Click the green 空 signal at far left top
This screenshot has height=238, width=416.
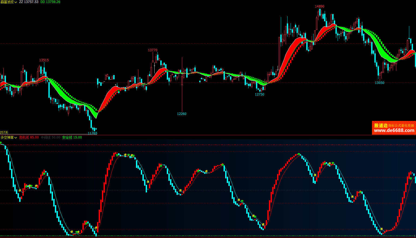tap(1, 143)
